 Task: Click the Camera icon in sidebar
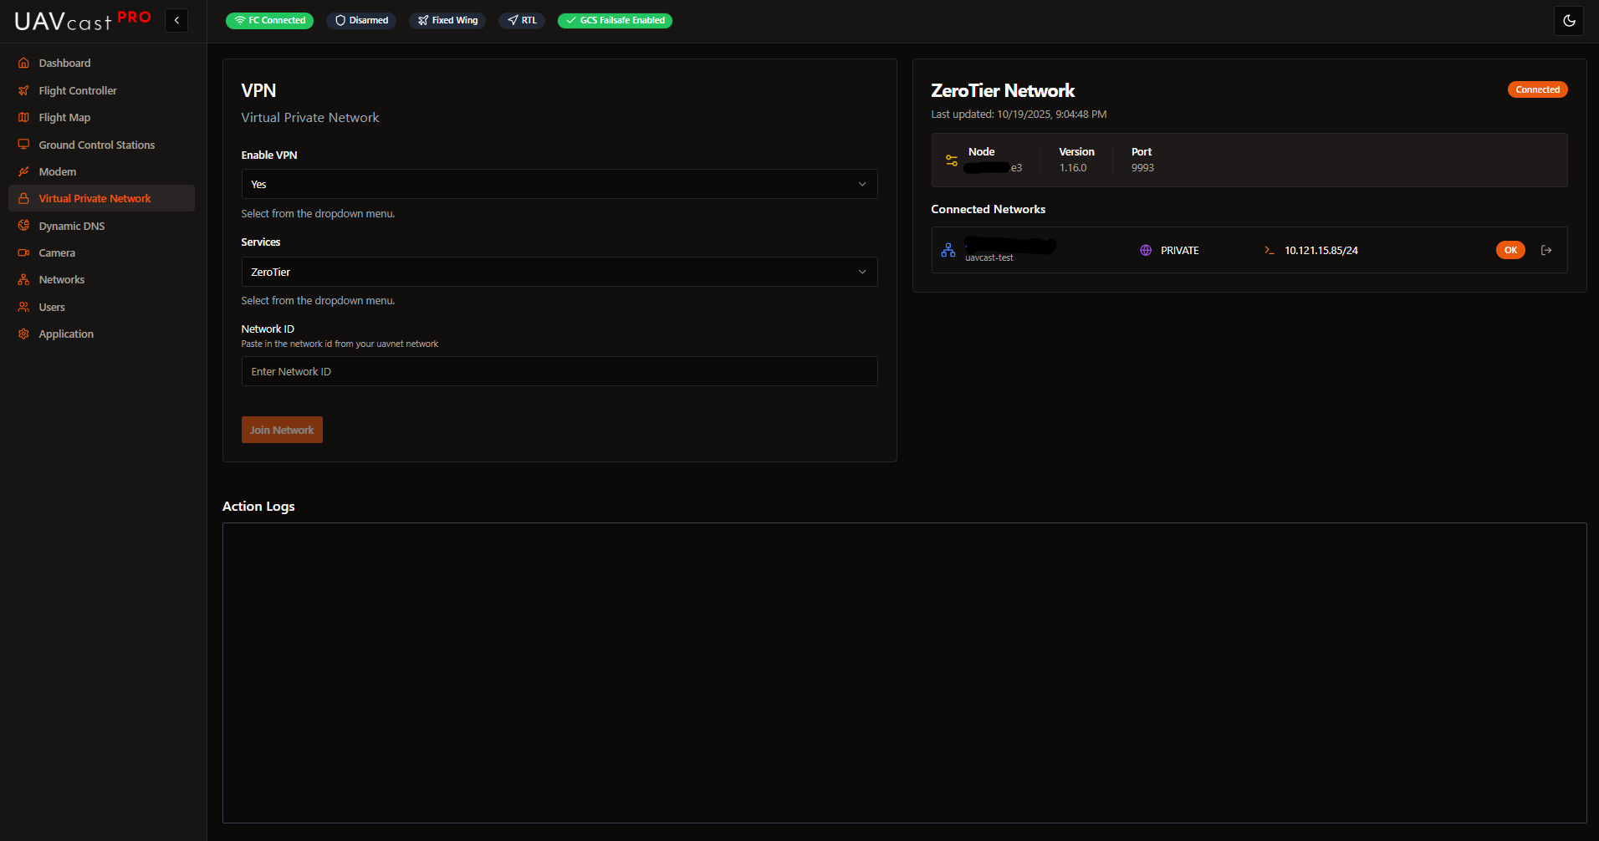tap(23, 252)
